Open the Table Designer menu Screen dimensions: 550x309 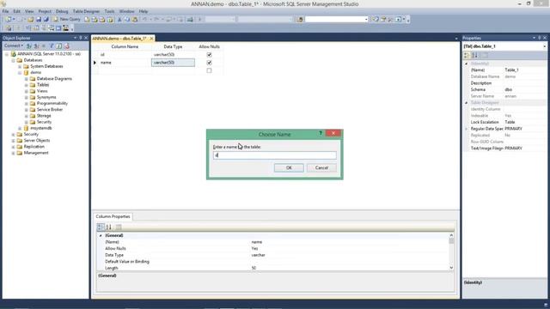click(86, 11)
